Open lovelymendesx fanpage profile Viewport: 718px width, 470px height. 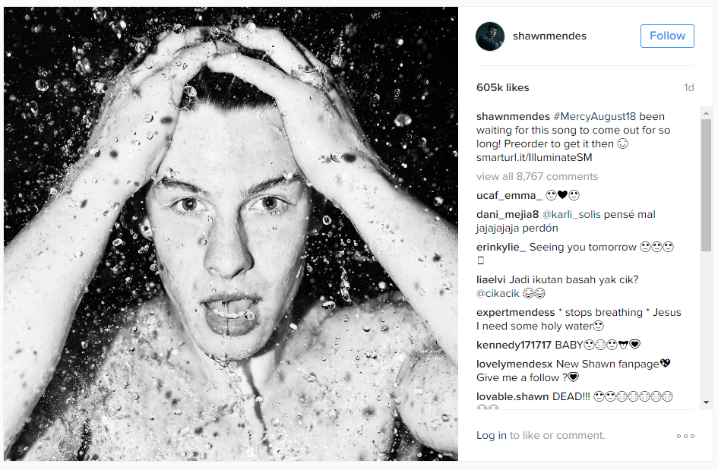point(514,364)
